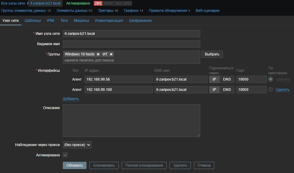
Task: Click the SNMP availability indicator
Action: 108,3
